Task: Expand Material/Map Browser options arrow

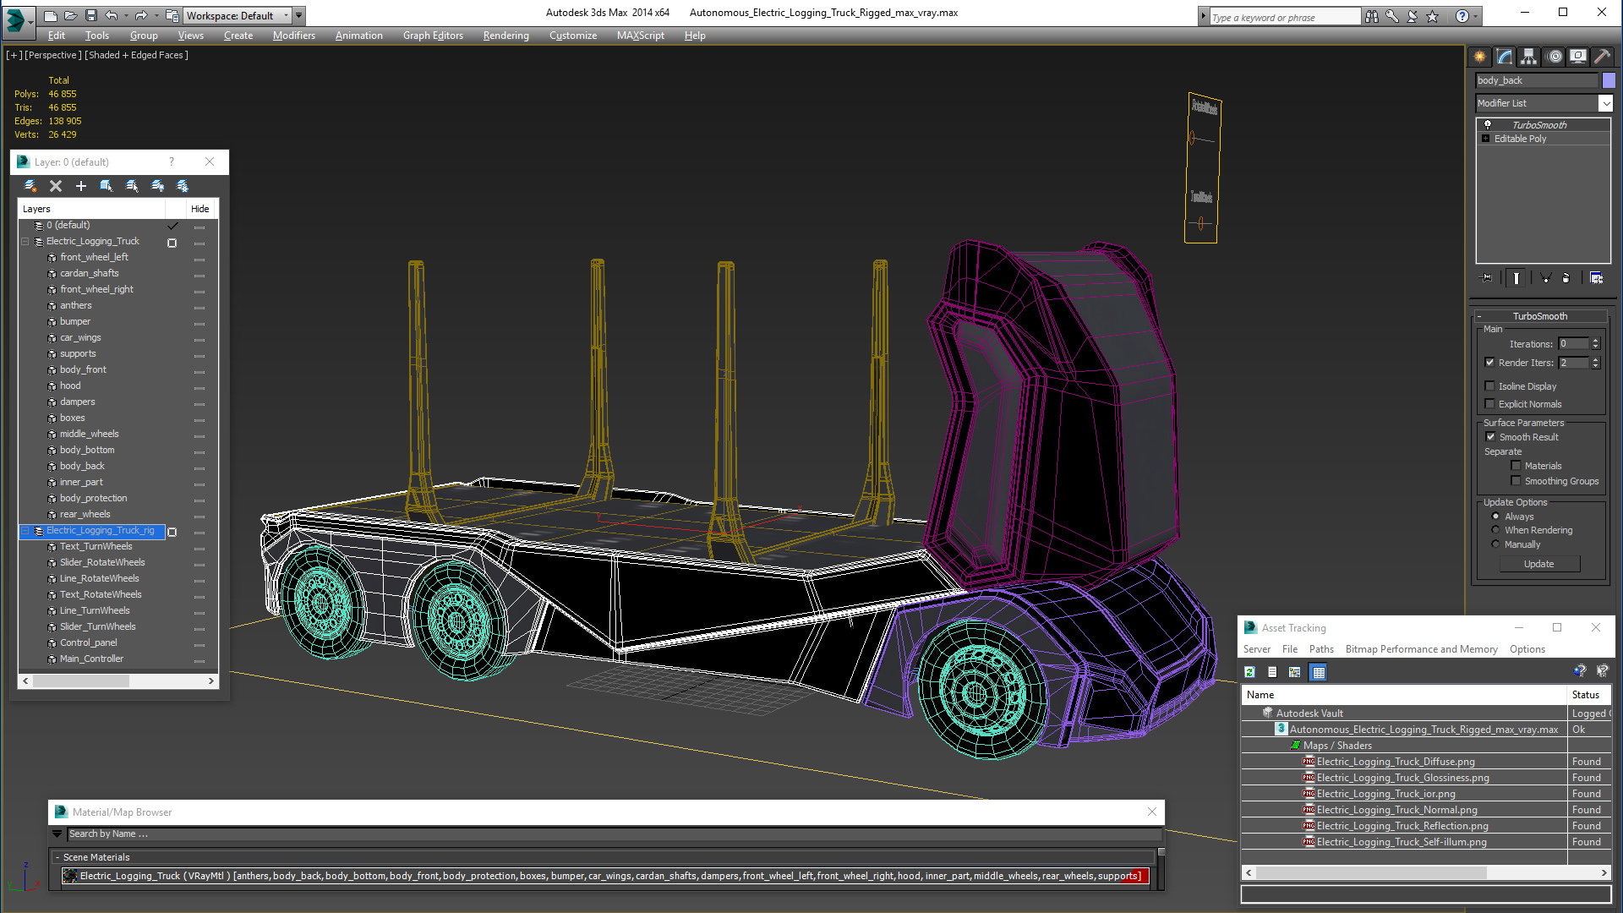Action: tap(57, 834)
